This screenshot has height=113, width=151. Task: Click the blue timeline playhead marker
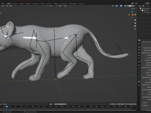tap(7, 106)
